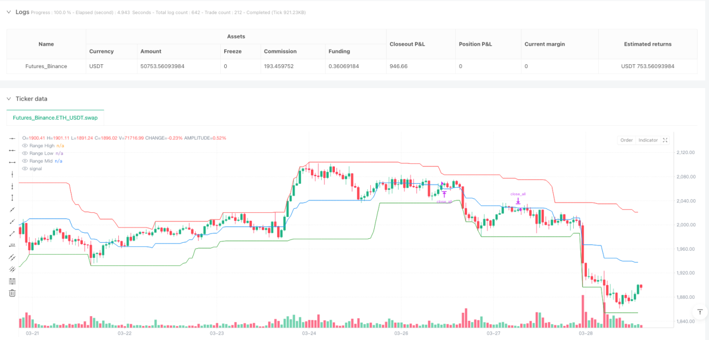
Task: Toggle the Range Mid eye icon
Action: (25, 161)
